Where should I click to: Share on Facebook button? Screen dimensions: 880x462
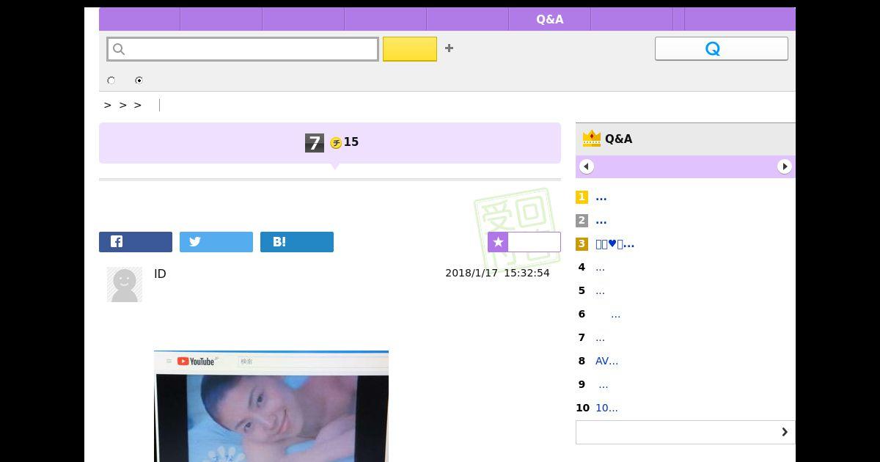point(136,242)
